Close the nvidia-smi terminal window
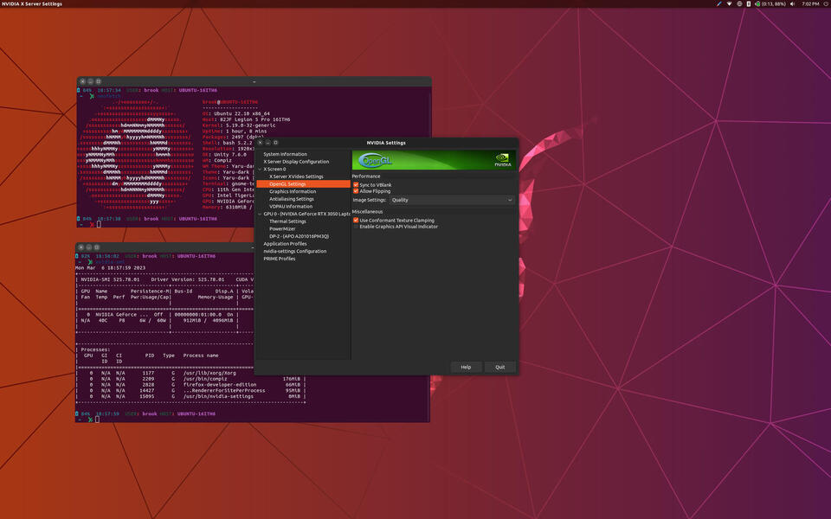831x519 pixels. point(81,247)
